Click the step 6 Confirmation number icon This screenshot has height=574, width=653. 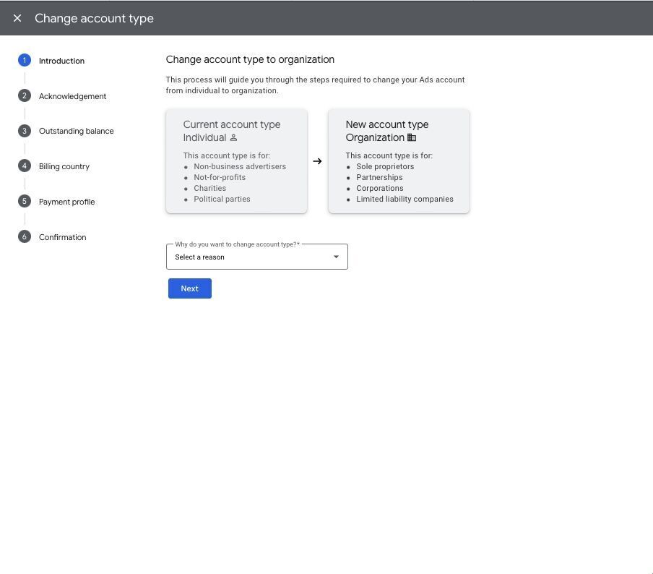point(25,236)
